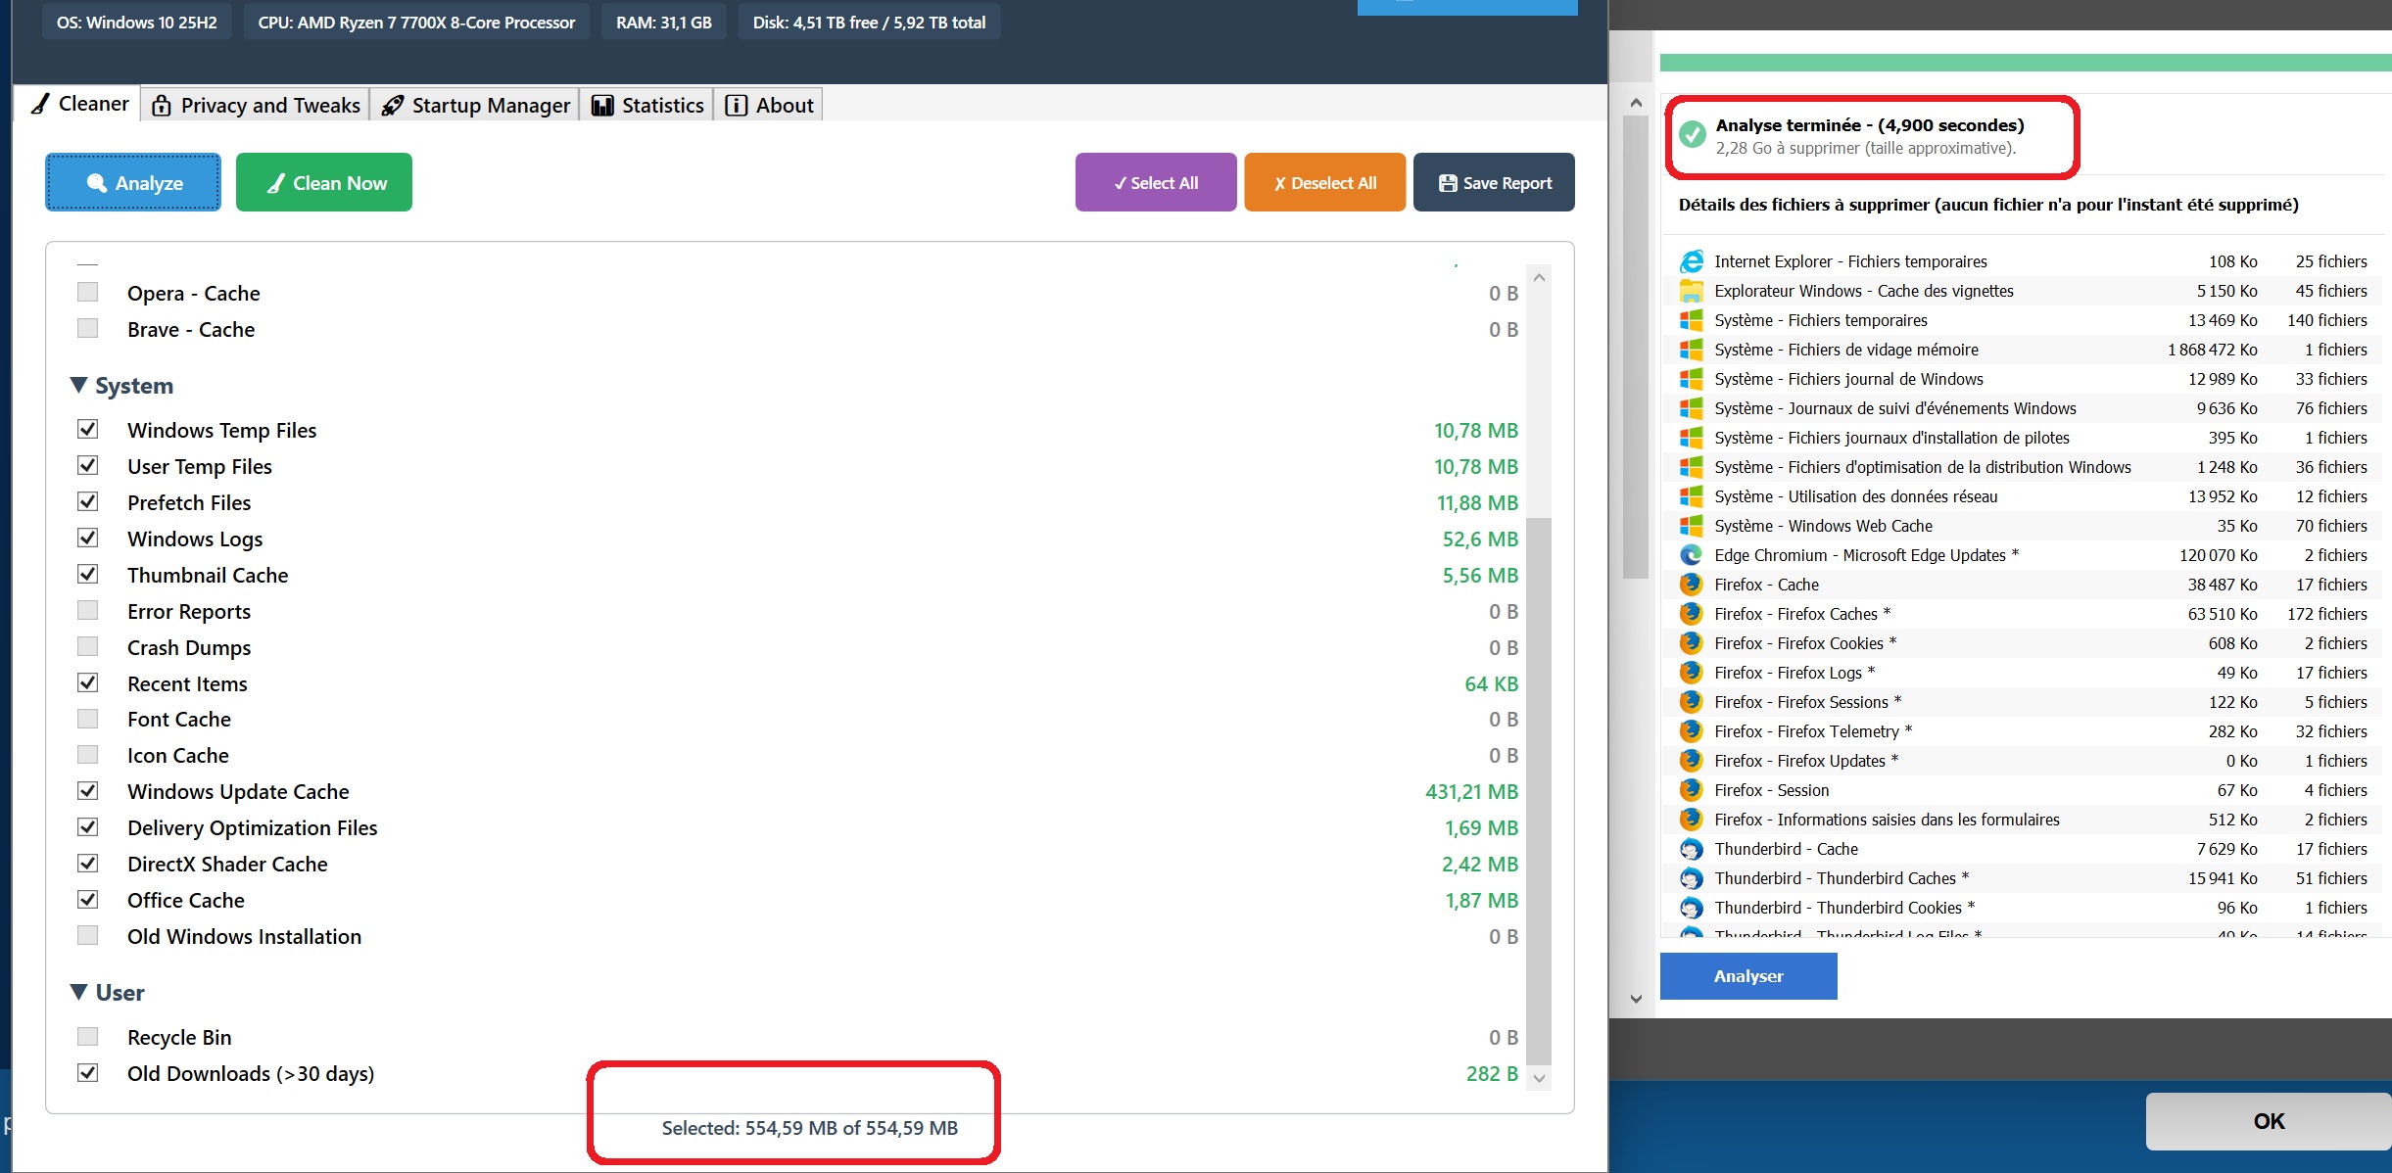2392x1173 pixels.
Task: Click the green checkmark Analyse terminée icon
Action: (1692, 135)
